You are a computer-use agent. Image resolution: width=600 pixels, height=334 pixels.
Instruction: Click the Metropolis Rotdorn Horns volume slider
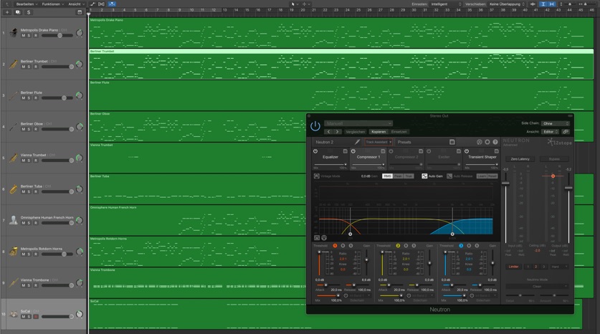pyautogui.click(x=57, y=254)
